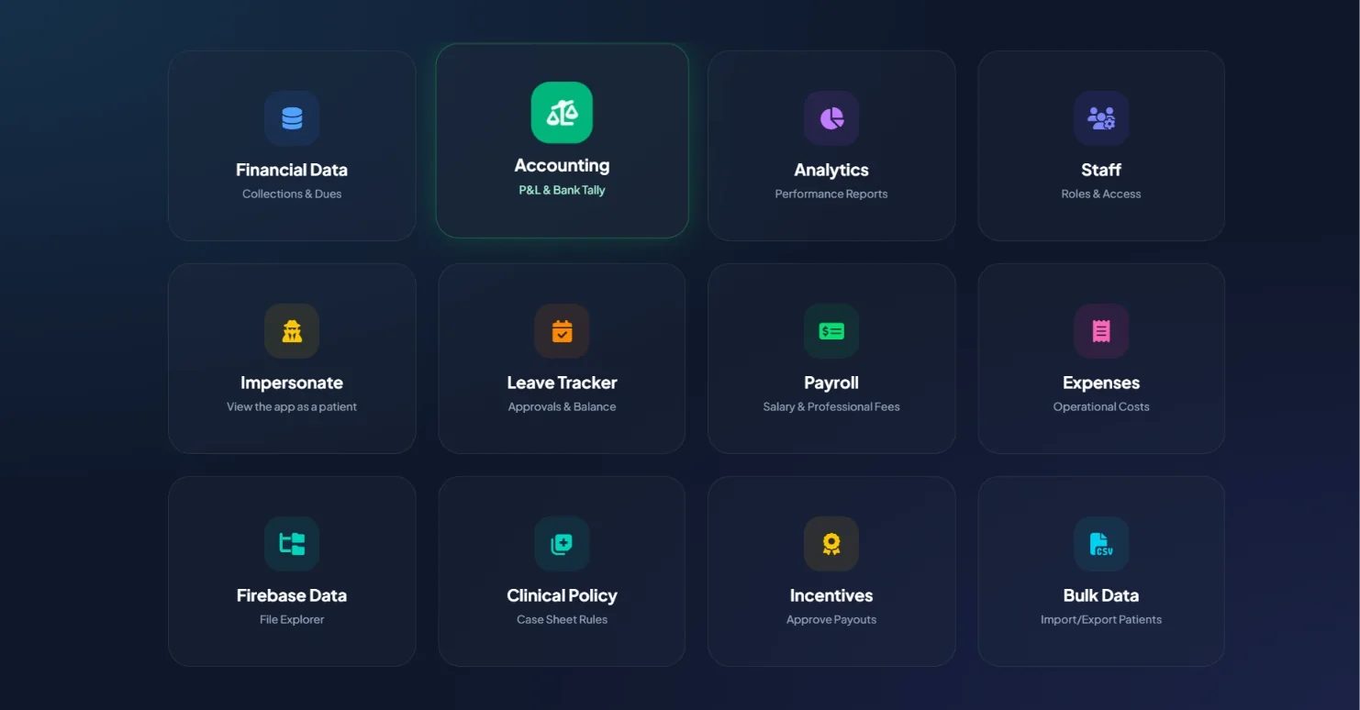Click 'View the app as a patient' text
Viewport: 1360px width, 710px height.
pyautogui.click(x=292, y=406)
